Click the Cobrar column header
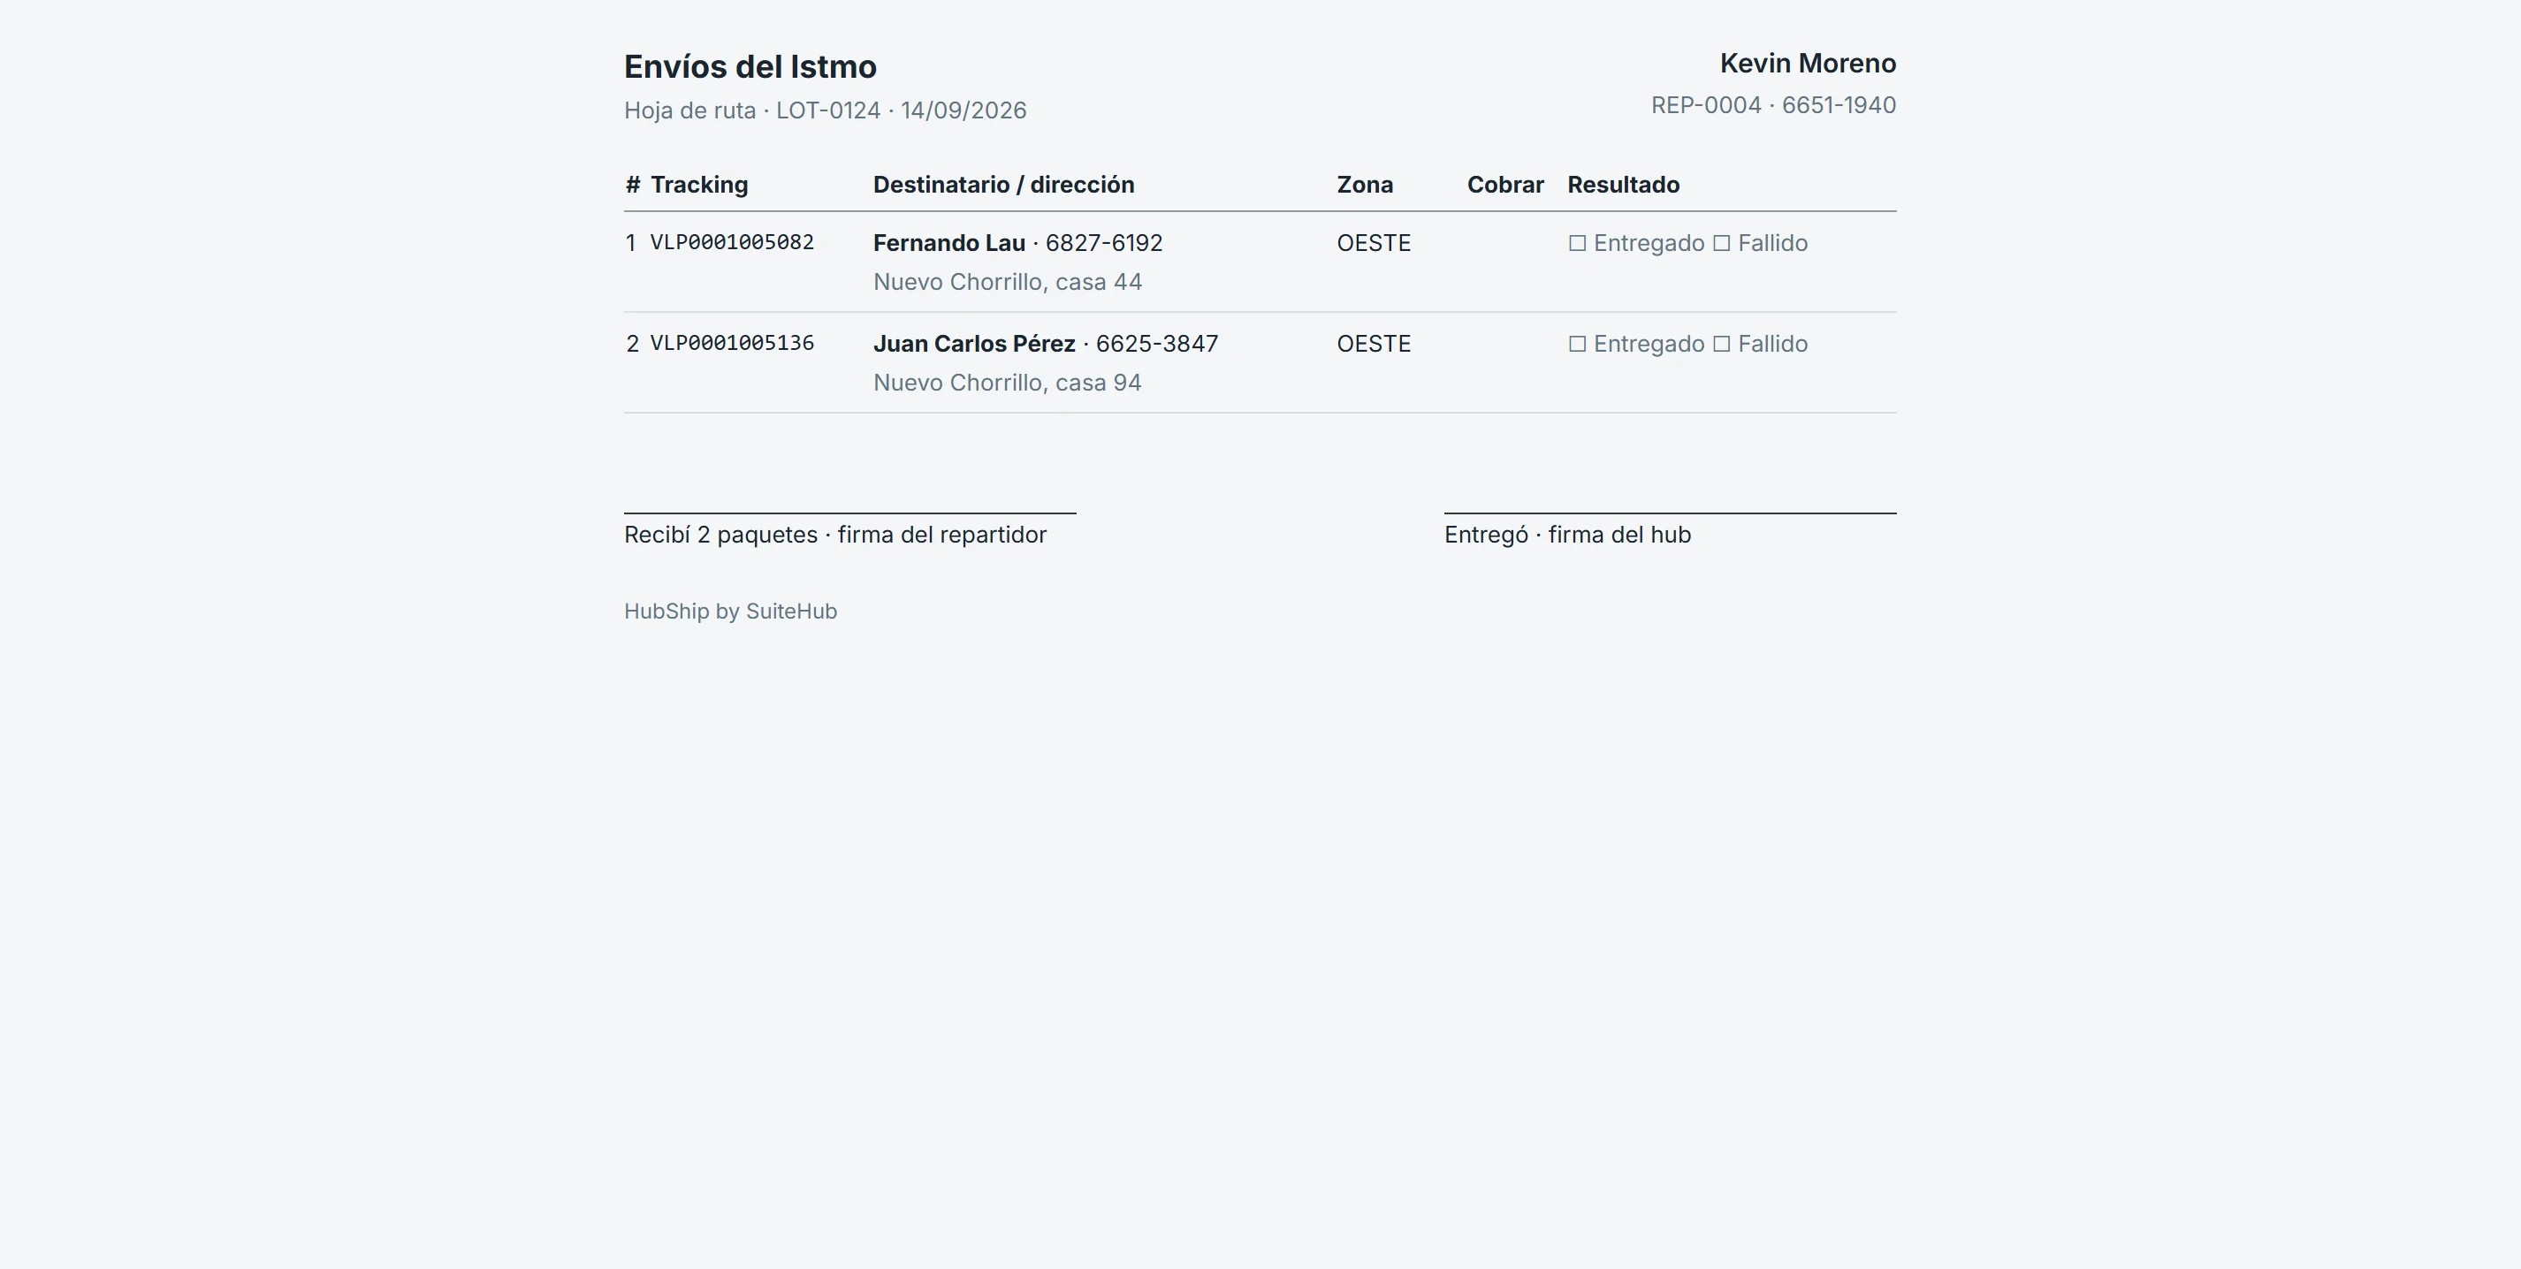 [1505, 185]
